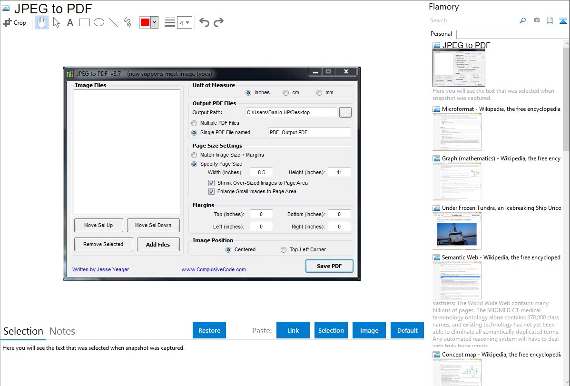This screenshot has height=386, width=570.
Task: Open the Under Frozen Tundra ship thumbnail
Action: tap(457, 231)
